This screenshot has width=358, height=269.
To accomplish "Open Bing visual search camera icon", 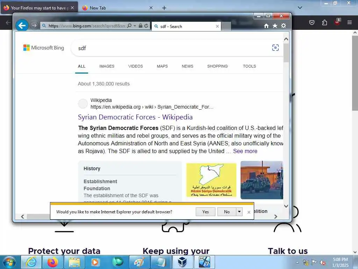I will pos(275,48).
